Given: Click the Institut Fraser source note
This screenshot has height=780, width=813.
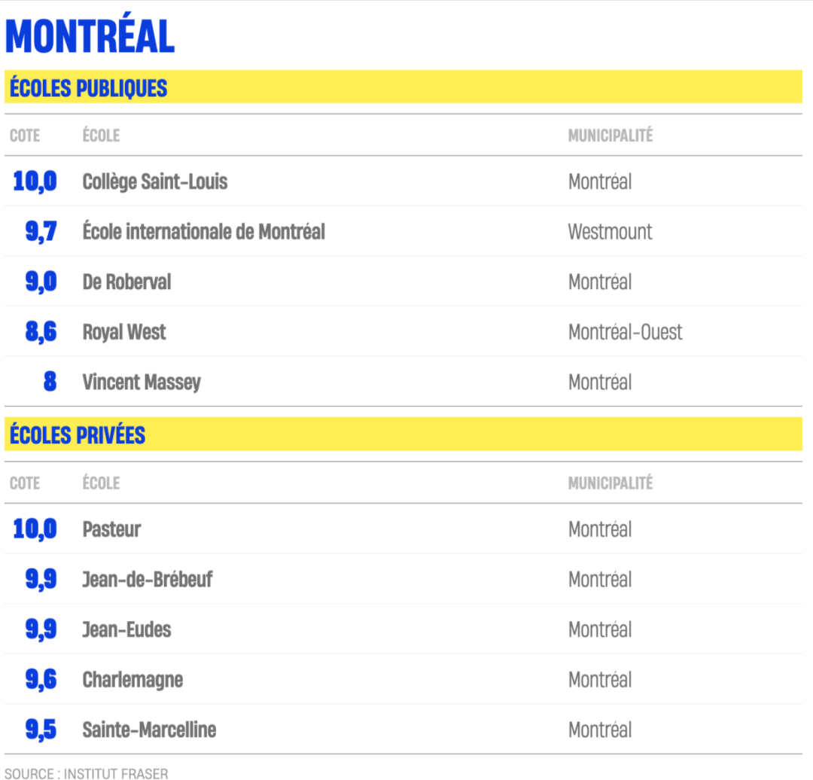Looking at the screenshot, I should click(86, 773).
